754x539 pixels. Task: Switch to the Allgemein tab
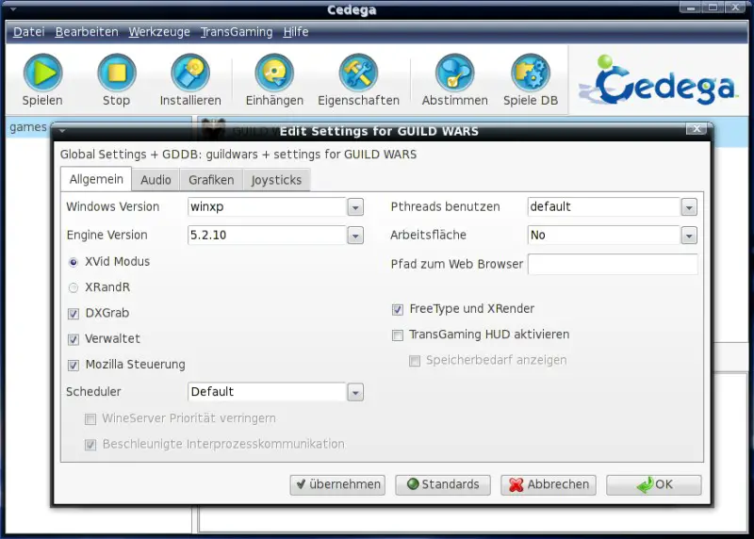click(96, 179)
